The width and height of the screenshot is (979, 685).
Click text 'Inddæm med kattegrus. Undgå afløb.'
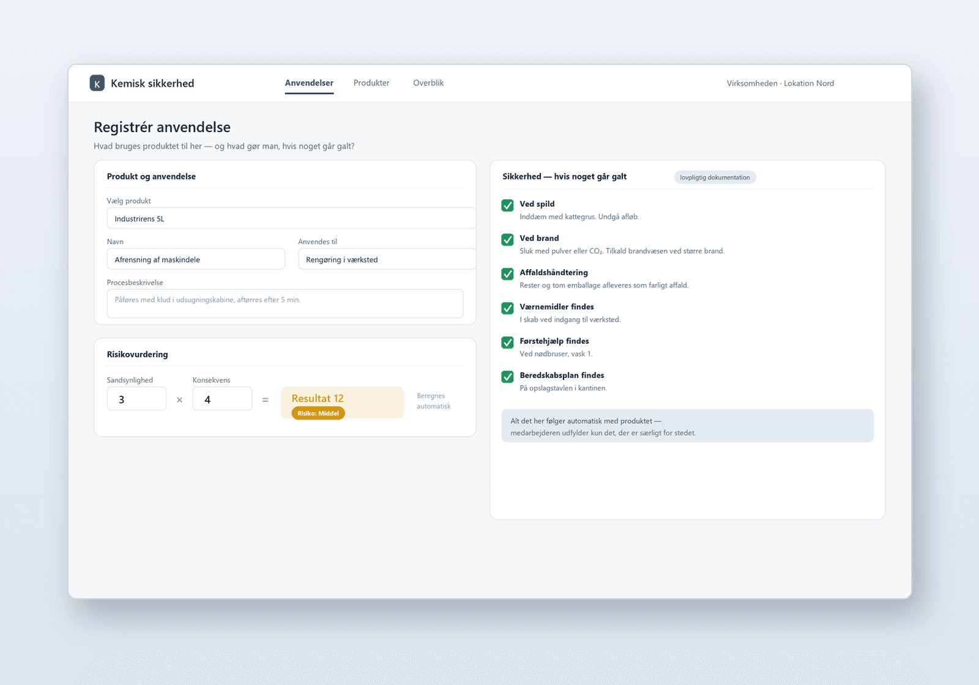(579, 217)
